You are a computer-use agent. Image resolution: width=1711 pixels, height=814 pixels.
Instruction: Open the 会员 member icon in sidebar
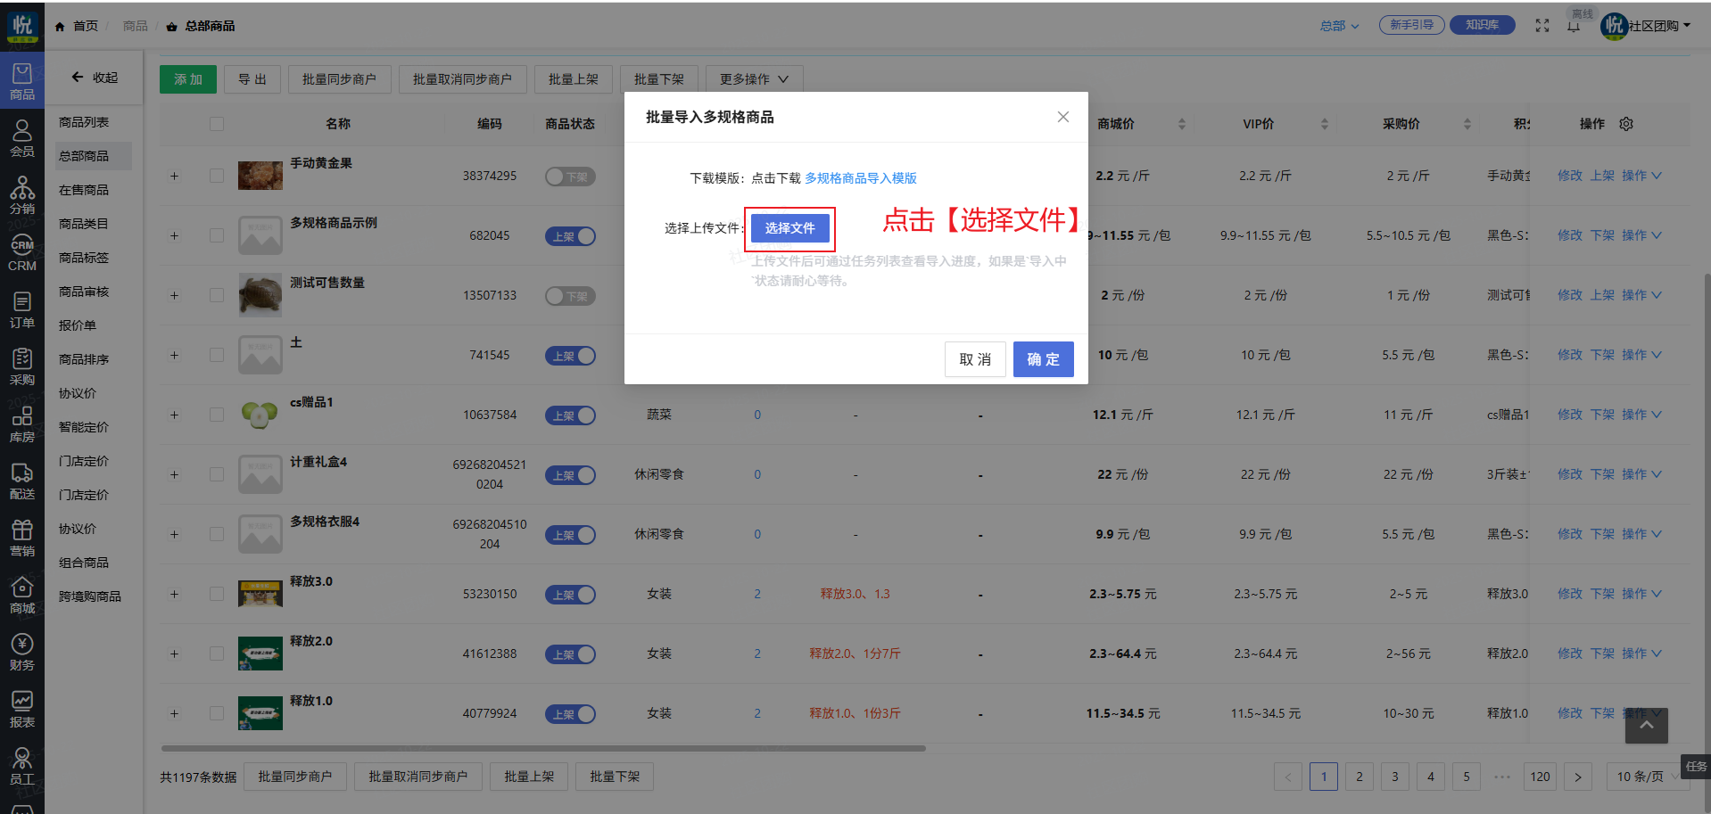point(21,137)
